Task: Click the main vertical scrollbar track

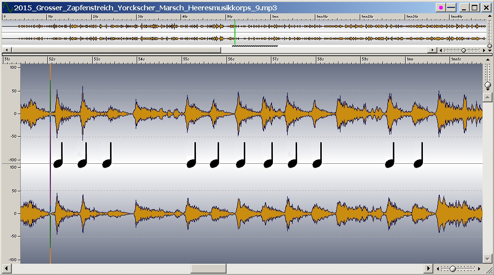Action: (488, 178)
